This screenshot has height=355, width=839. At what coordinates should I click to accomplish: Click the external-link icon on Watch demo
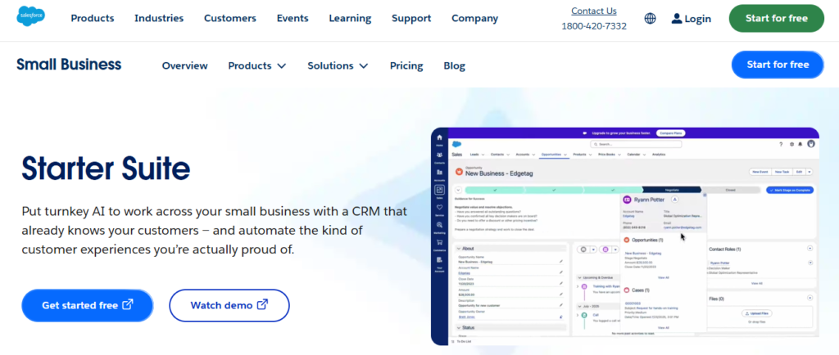pos(263,305)
